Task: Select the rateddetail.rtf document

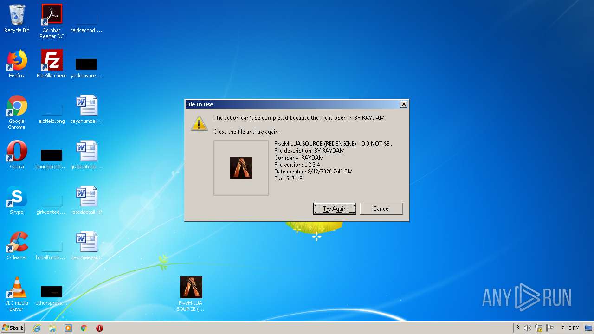Action: coord(86,201)
